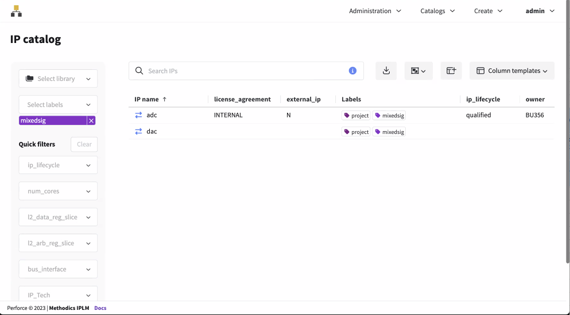Expand the ip_lifecycle quick filter

(x=58, y=165)
